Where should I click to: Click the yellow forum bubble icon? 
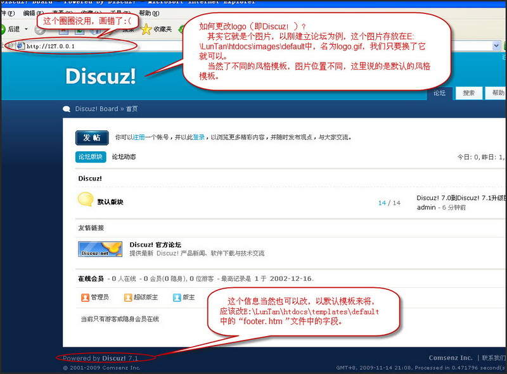(86, 199)
